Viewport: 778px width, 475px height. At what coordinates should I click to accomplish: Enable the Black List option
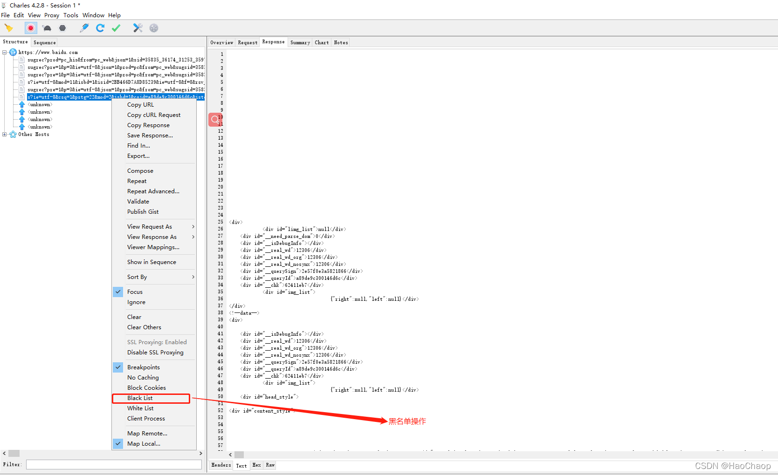tap(140, 398)
